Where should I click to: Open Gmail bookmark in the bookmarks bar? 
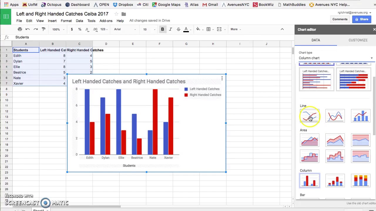coord(210,5)
